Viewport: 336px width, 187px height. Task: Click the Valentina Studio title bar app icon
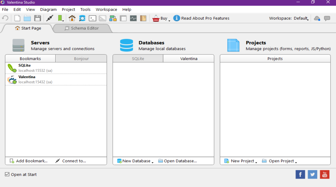[x=3, y=2]
